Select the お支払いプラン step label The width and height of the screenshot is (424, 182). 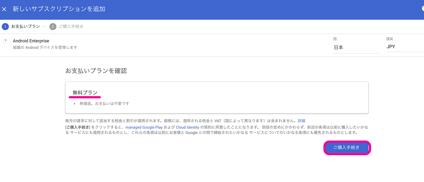(x=25, y=26)
